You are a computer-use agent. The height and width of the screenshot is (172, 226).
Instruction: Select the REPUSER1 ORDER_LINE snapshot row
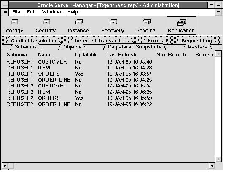coord(79,80)
